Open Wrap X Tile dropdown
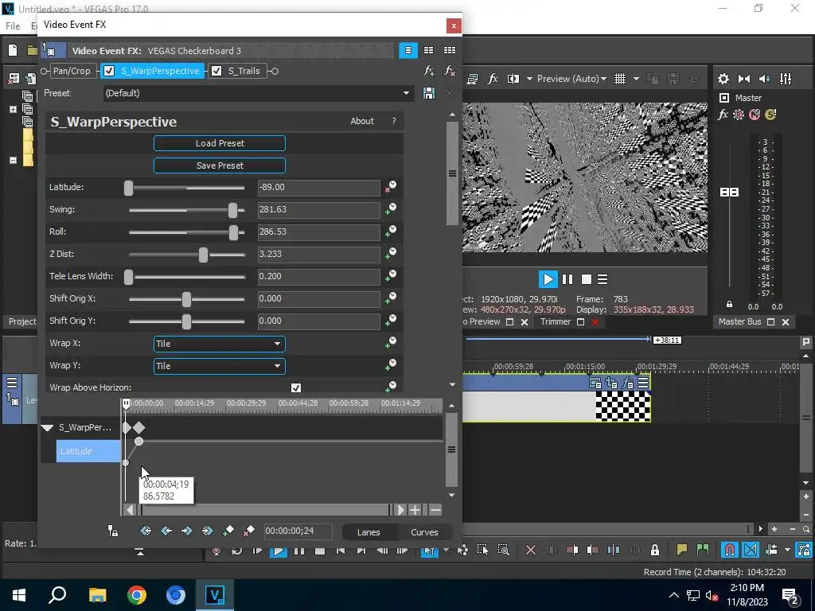Viewport: 815px width, 611px height. pos(220,344)
